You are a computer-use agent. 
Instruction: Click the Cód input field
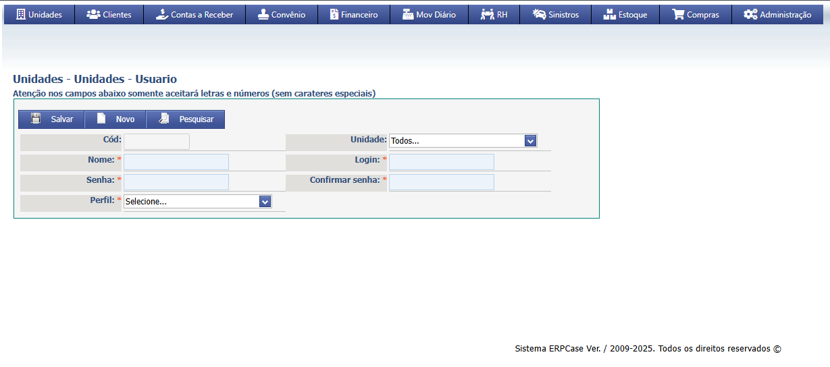click(x=157, y=141)
